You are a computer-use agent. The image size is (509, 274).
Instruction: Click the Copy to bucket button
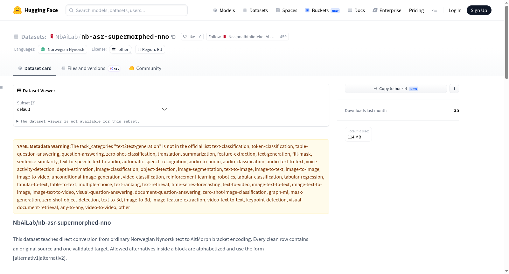tap(396, 88)
